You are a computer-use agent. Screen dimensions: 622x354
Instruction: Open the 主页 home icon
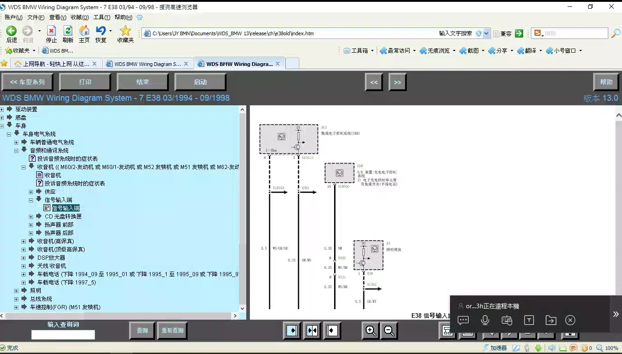(84, 31)
